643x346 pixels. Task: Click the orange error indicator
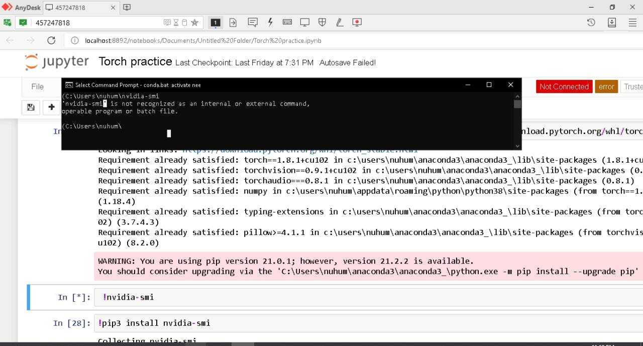point(606,86)
